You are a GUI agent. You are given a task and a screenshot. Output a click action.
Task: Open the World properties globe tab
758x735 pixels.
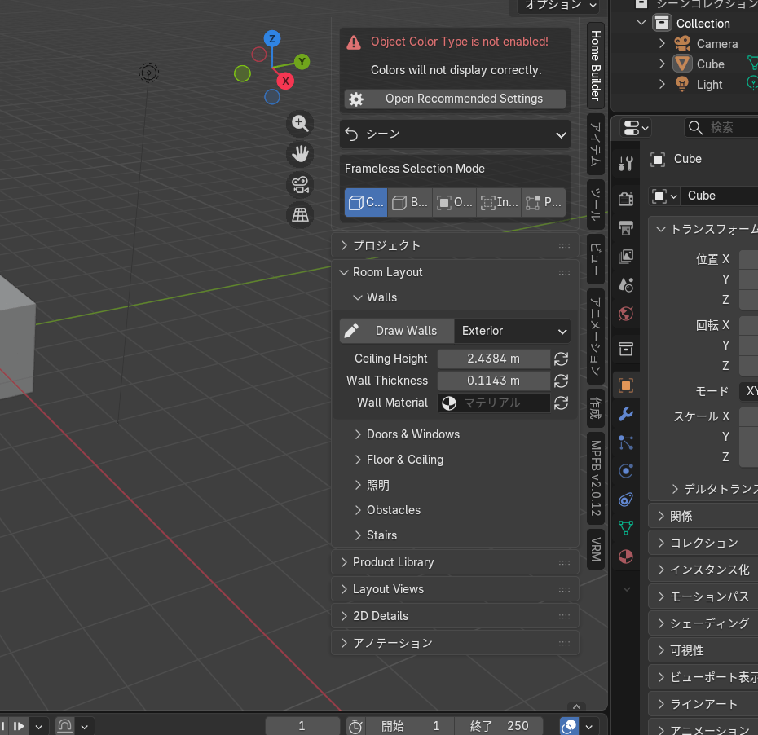coord(625,314)
